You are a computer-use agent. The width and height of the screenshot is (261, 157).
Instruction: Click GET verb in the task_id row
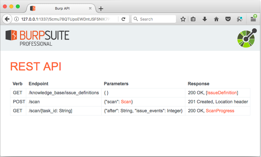(18, 111)
